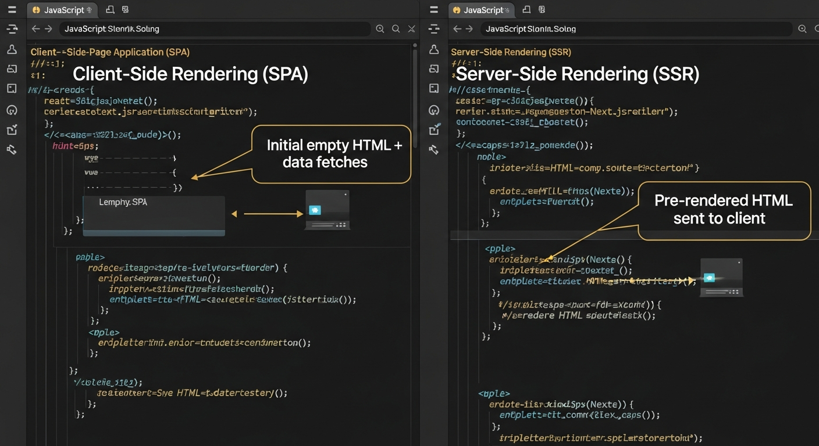Click the new window icon beside right JavaScript tab
Screen dimensions: 819x446
coord(526,10)
